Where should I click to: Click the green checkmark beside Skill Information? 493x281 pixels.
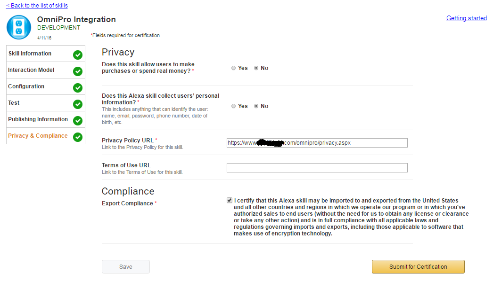click(77, 54)
